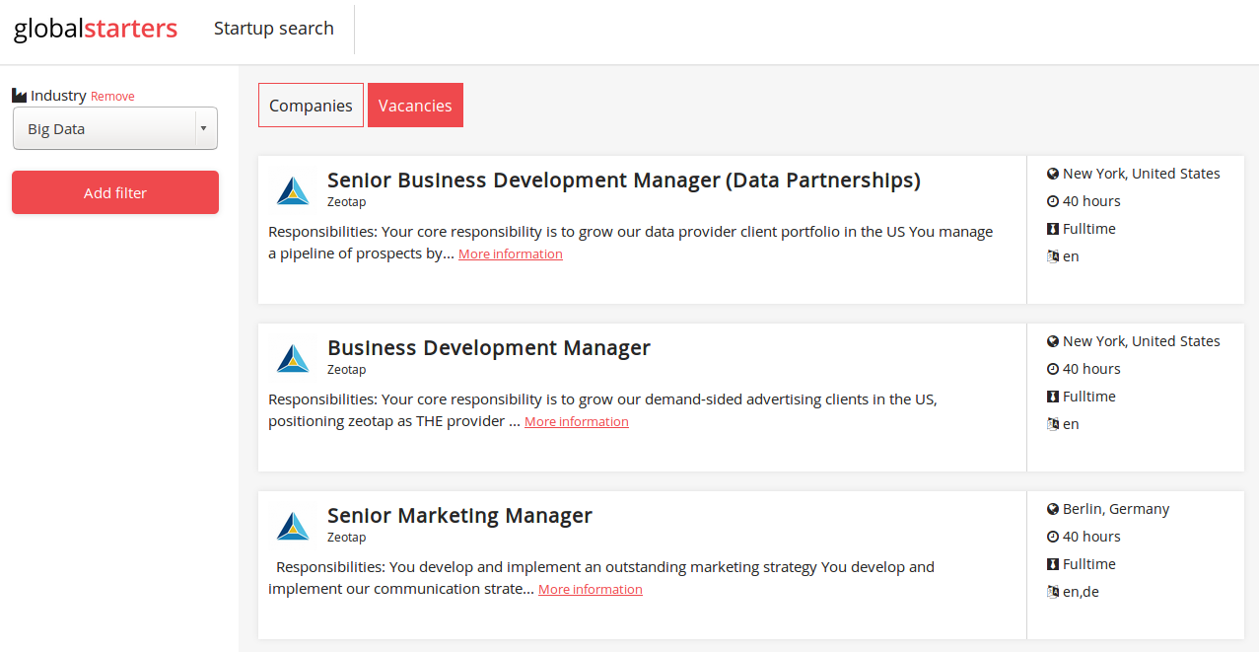Switch to the Companies tab
Viewport: 1259px width, 652px height.
click(311, 106)
